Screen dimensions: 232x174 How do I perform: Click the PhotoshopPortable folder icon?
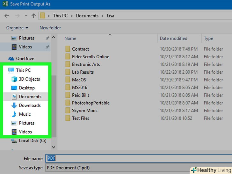(x=68, y=103)
